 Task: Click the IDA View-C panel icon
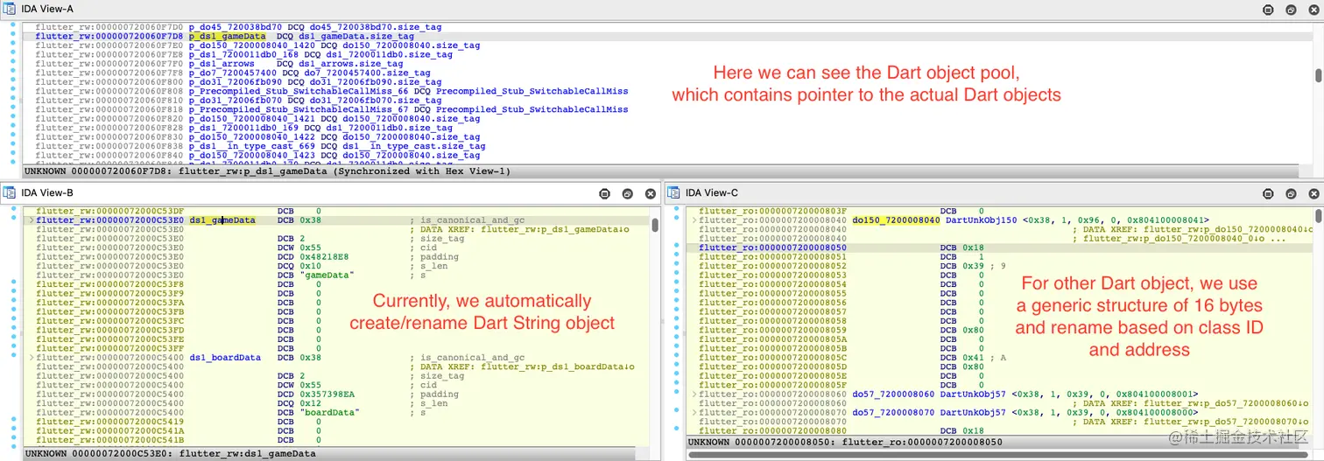tap(673, 192)
